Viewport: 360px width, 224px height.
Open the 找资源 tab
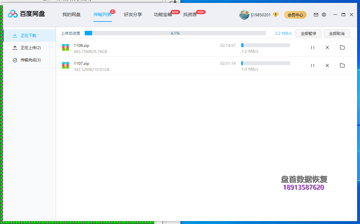[190, 15]
